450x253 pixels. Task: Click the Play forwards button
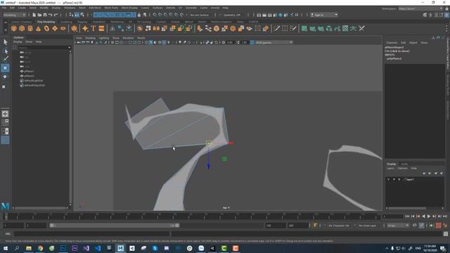pos(429,216)
